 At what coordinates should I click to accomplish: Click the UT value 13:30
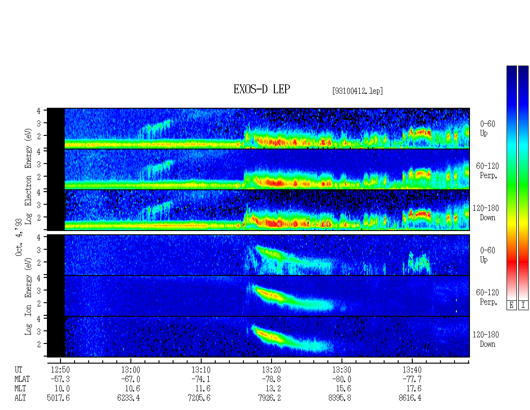(x=341, y=370)
